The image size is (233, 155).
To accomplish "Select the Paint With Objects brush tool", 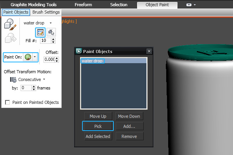I will click(x=10, y=24).
